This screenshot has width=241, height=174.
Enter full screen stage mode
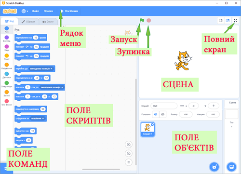point(235,21)
